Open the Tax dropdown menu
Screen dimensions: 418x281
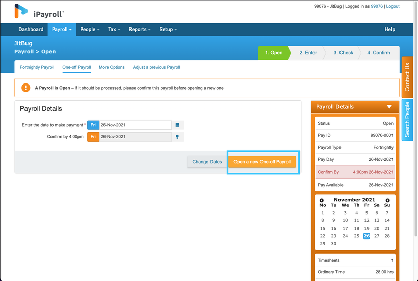pos(114,30)
